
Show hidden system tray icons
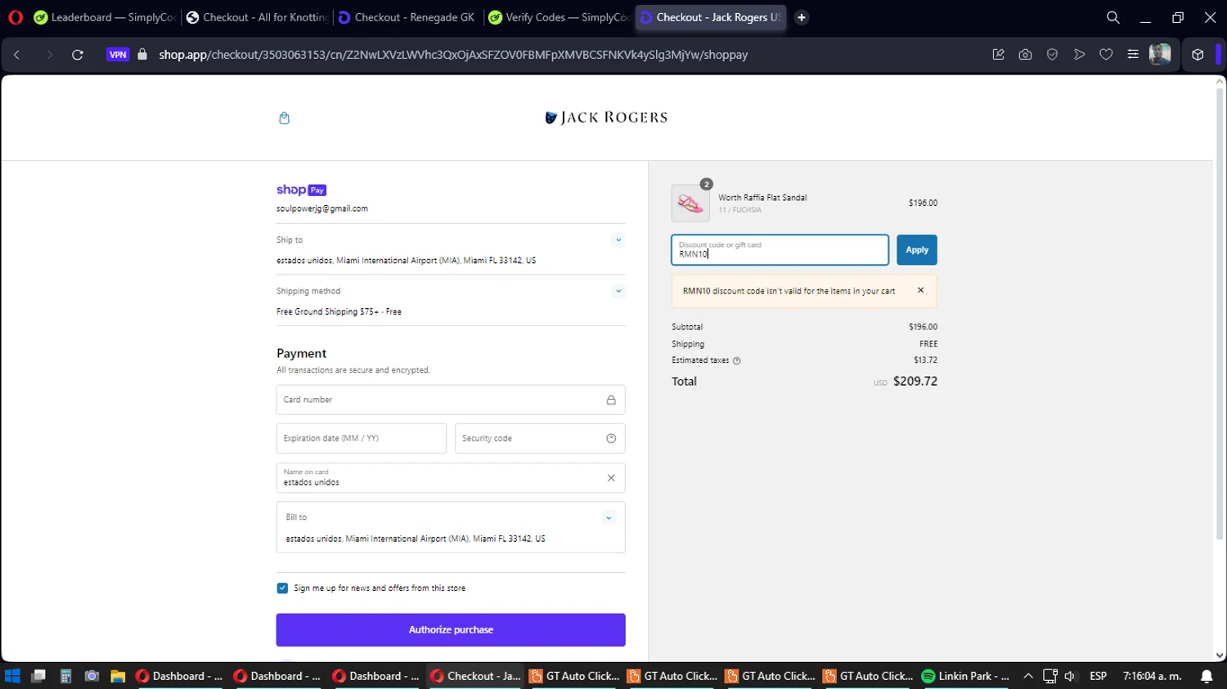[1028, 676]
